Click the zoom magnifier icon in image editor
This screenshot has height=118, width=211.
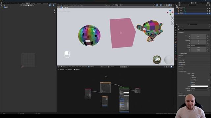point(55,10)
